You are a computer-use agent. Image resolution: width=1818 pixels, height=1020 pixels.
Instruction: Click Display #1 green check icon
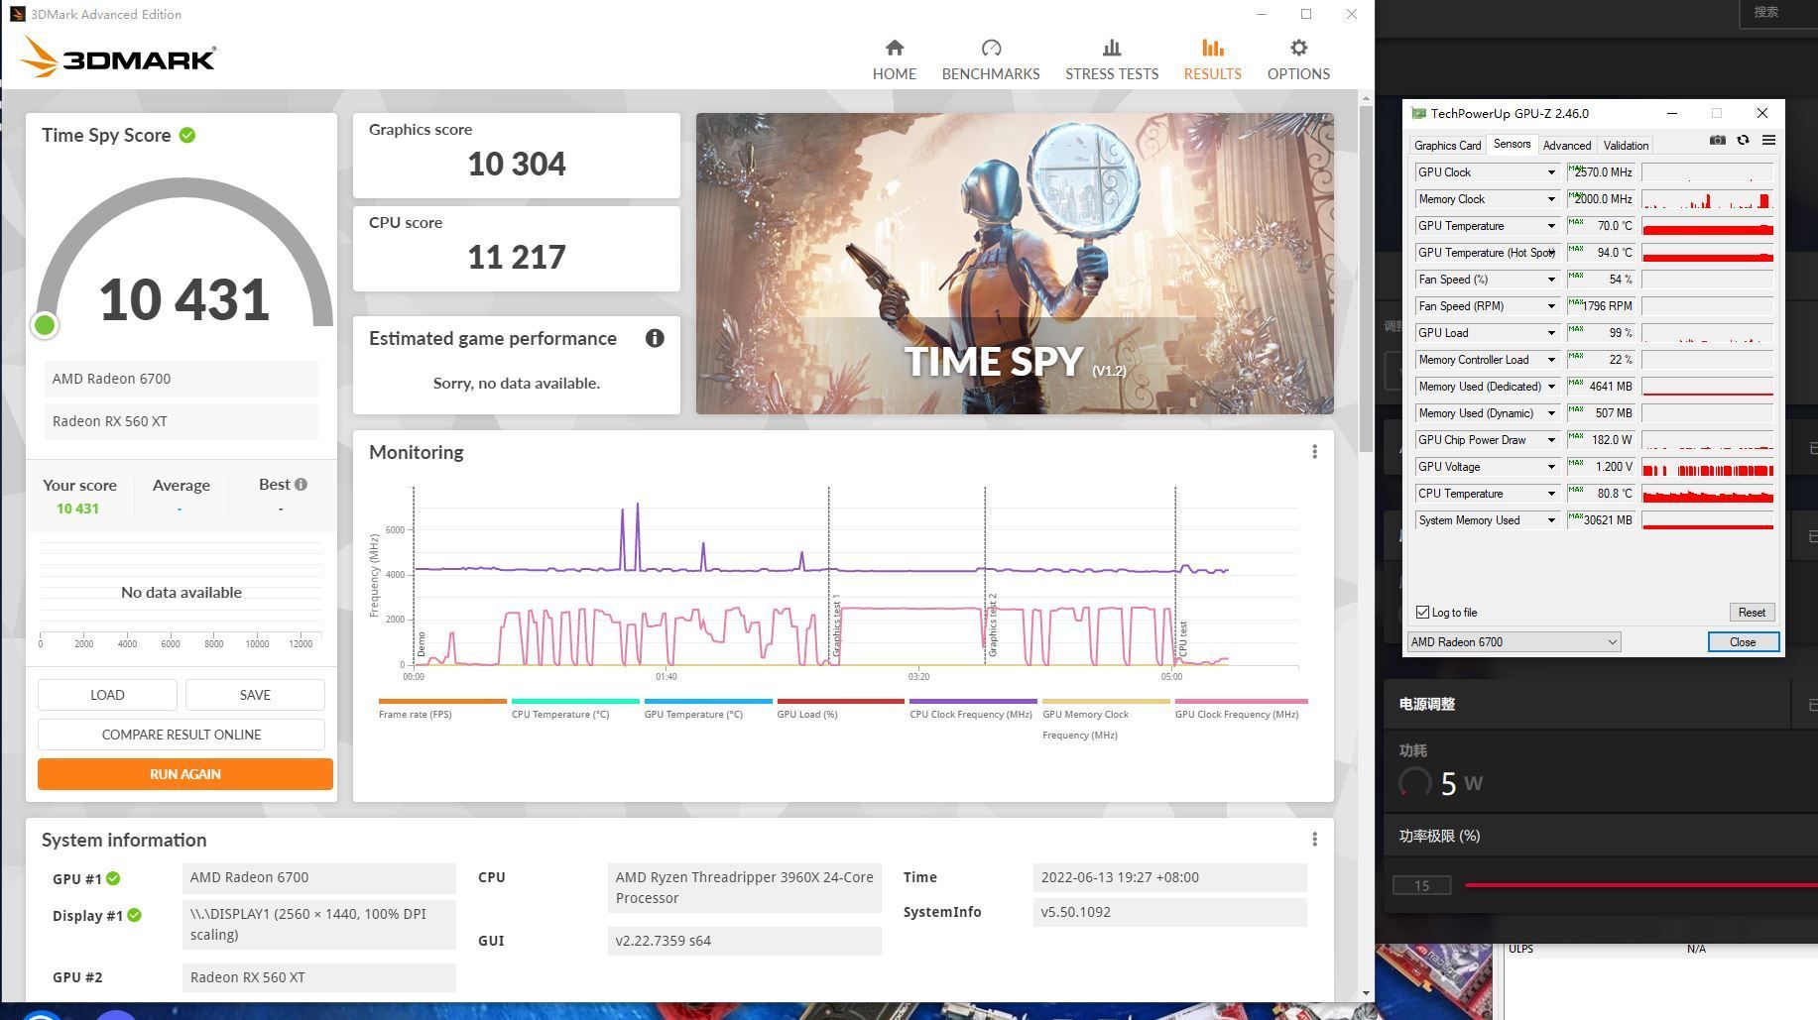(x=134, y=915)
